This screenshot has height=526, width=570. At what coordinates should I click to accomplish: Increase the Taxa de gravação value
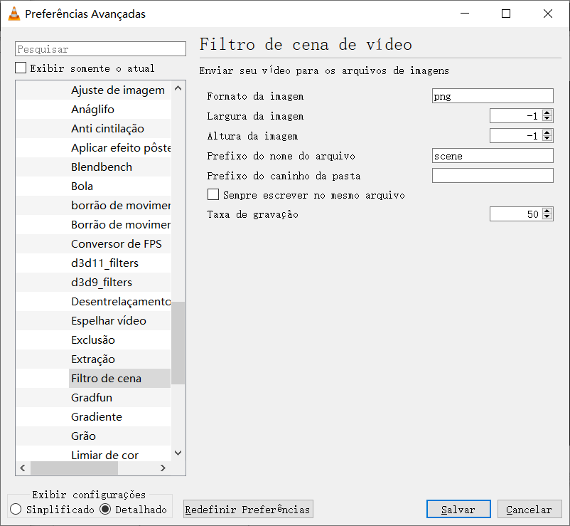[547, 211]
